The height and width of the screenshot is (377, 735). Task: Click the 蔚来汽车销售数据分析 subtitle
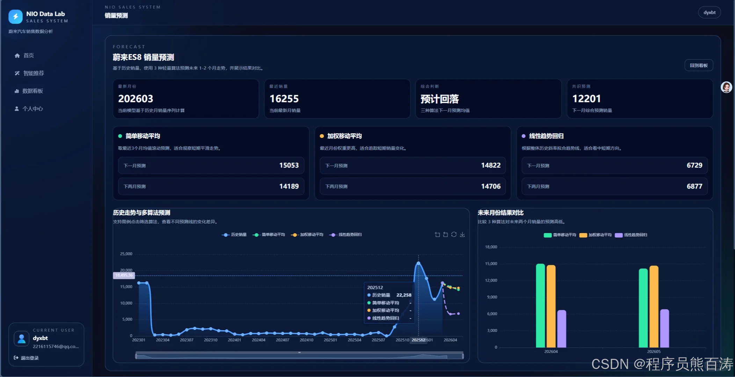click(x=31, y=31)
